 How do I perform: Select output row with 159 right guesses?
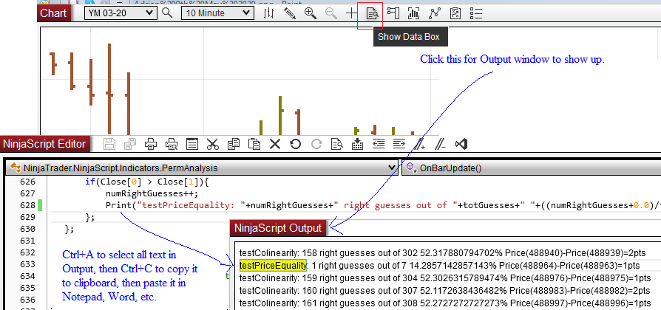[445, 278]
